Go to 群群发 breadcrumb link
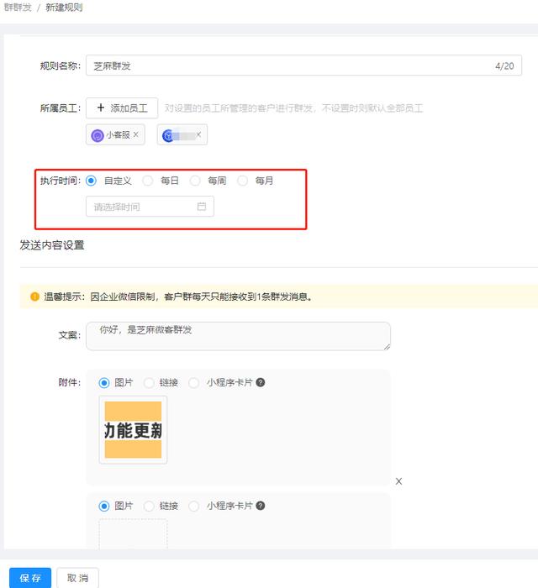Image resolution: width=538 pixels, height=588 pixels. pyautogui.click(x=13, y=7)
